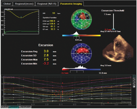Screen dimensions: 137x109
Task: Click the 424 ms label
Action: point(78,40)
